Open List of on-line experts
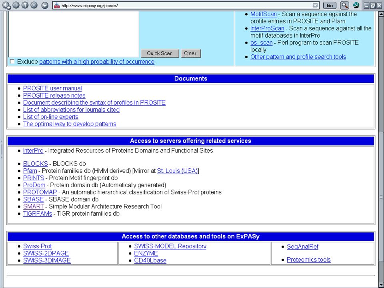 [x=51, y=117]
